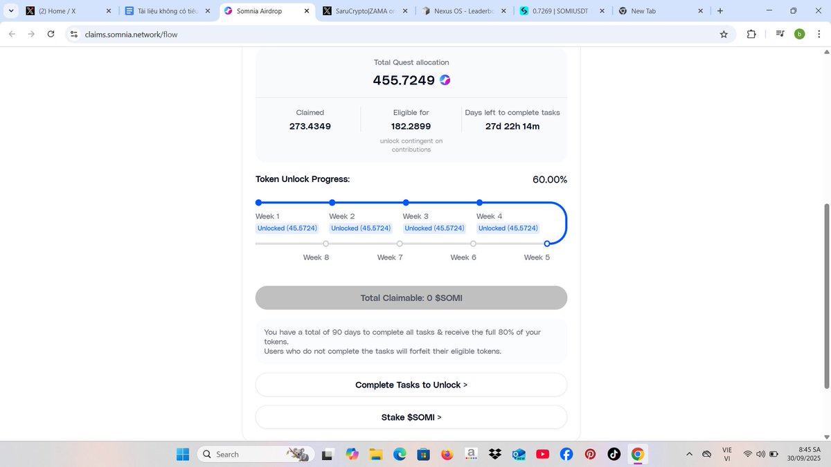Screen dimensions: 831x467
Task: Bookmark this page with the star icon
Action: coord(724,34)
